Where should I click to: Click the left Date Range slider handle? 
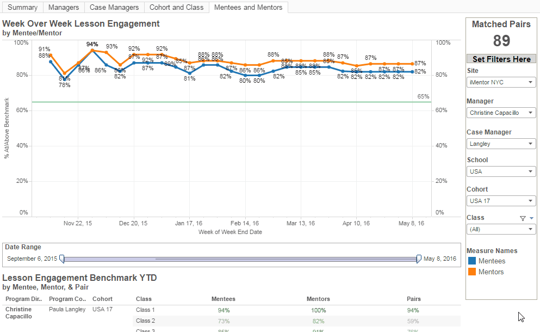click(61, 259)
